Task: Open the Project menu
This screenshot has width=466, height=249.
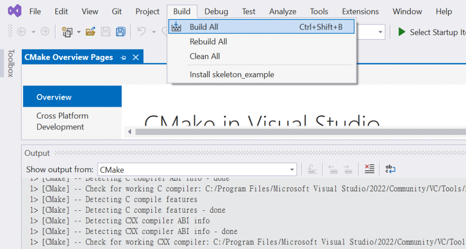Action: point(147,11)
